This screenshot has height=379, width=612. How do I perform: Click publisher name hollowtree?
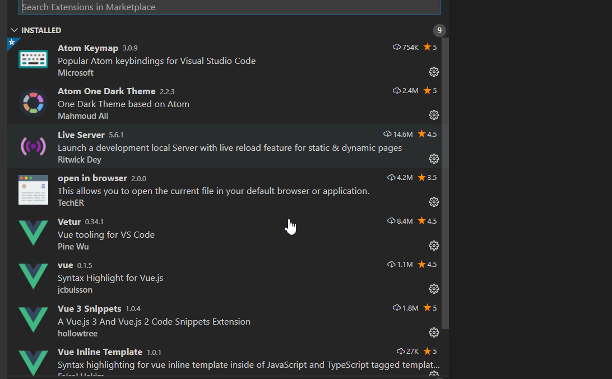(78, 334)
